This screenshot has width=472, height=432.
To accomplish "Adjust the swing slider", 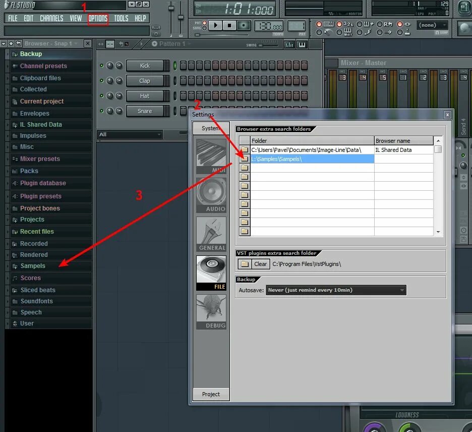I will pos(268,45).
